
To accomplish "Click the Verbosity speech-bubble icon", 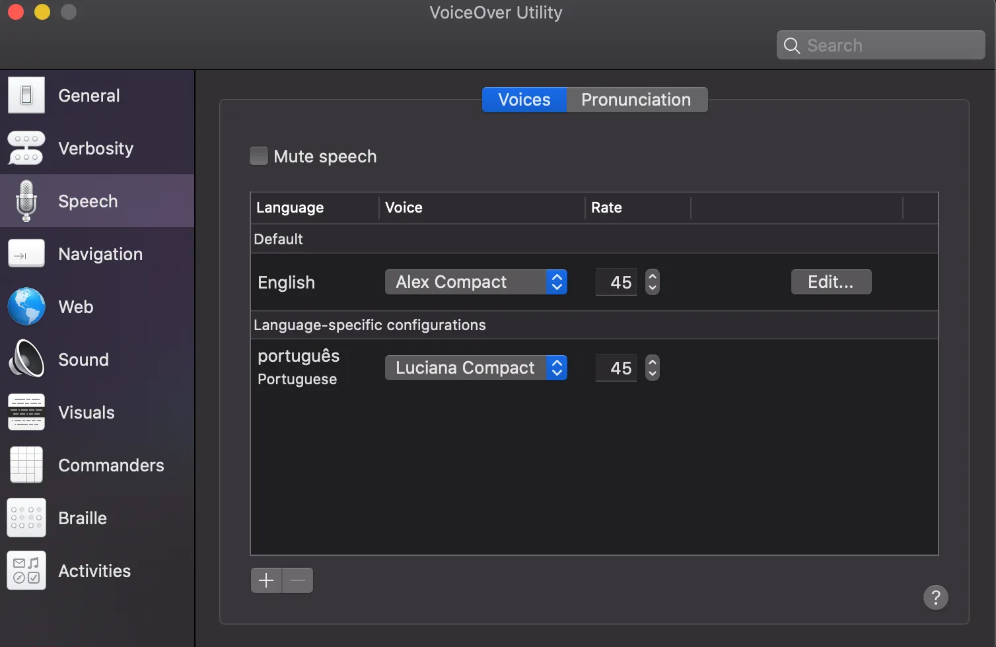I will tap(26, 148).
